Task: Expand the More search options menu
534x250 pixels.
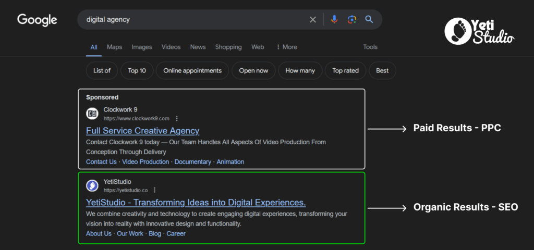Action: click(287, 47)
